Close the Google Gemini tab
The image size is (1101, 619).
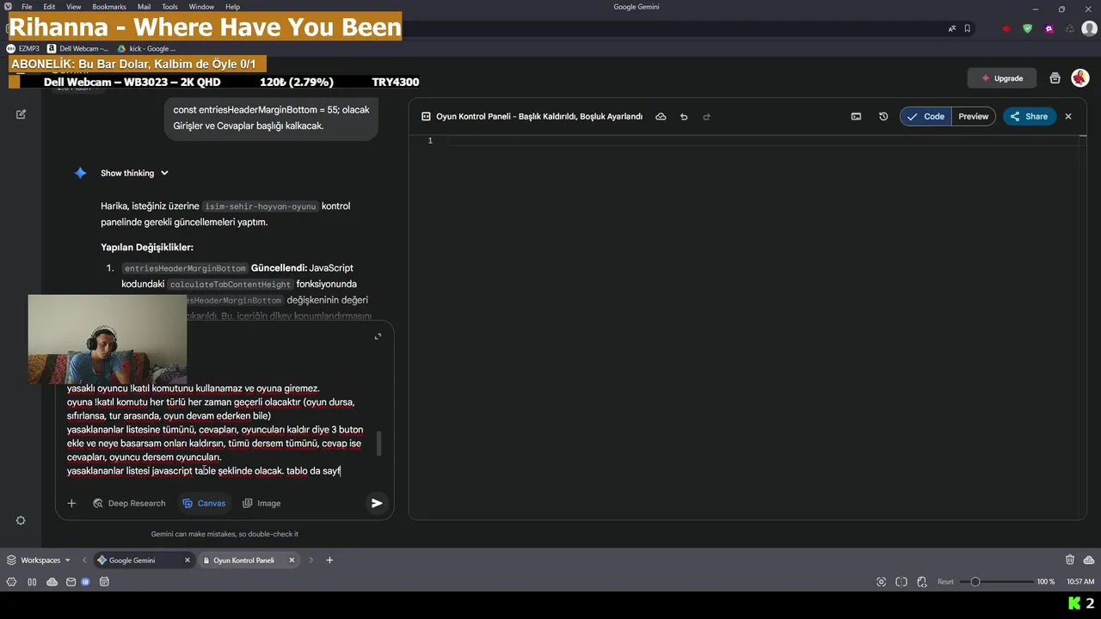click(188, 560)
